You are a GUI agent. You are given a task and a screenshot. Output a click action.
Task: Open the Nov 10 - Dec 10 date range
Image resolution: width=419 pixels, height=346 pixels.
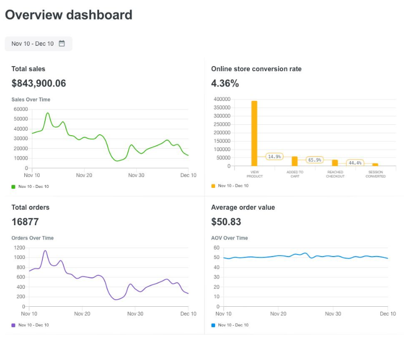[33, 44]
